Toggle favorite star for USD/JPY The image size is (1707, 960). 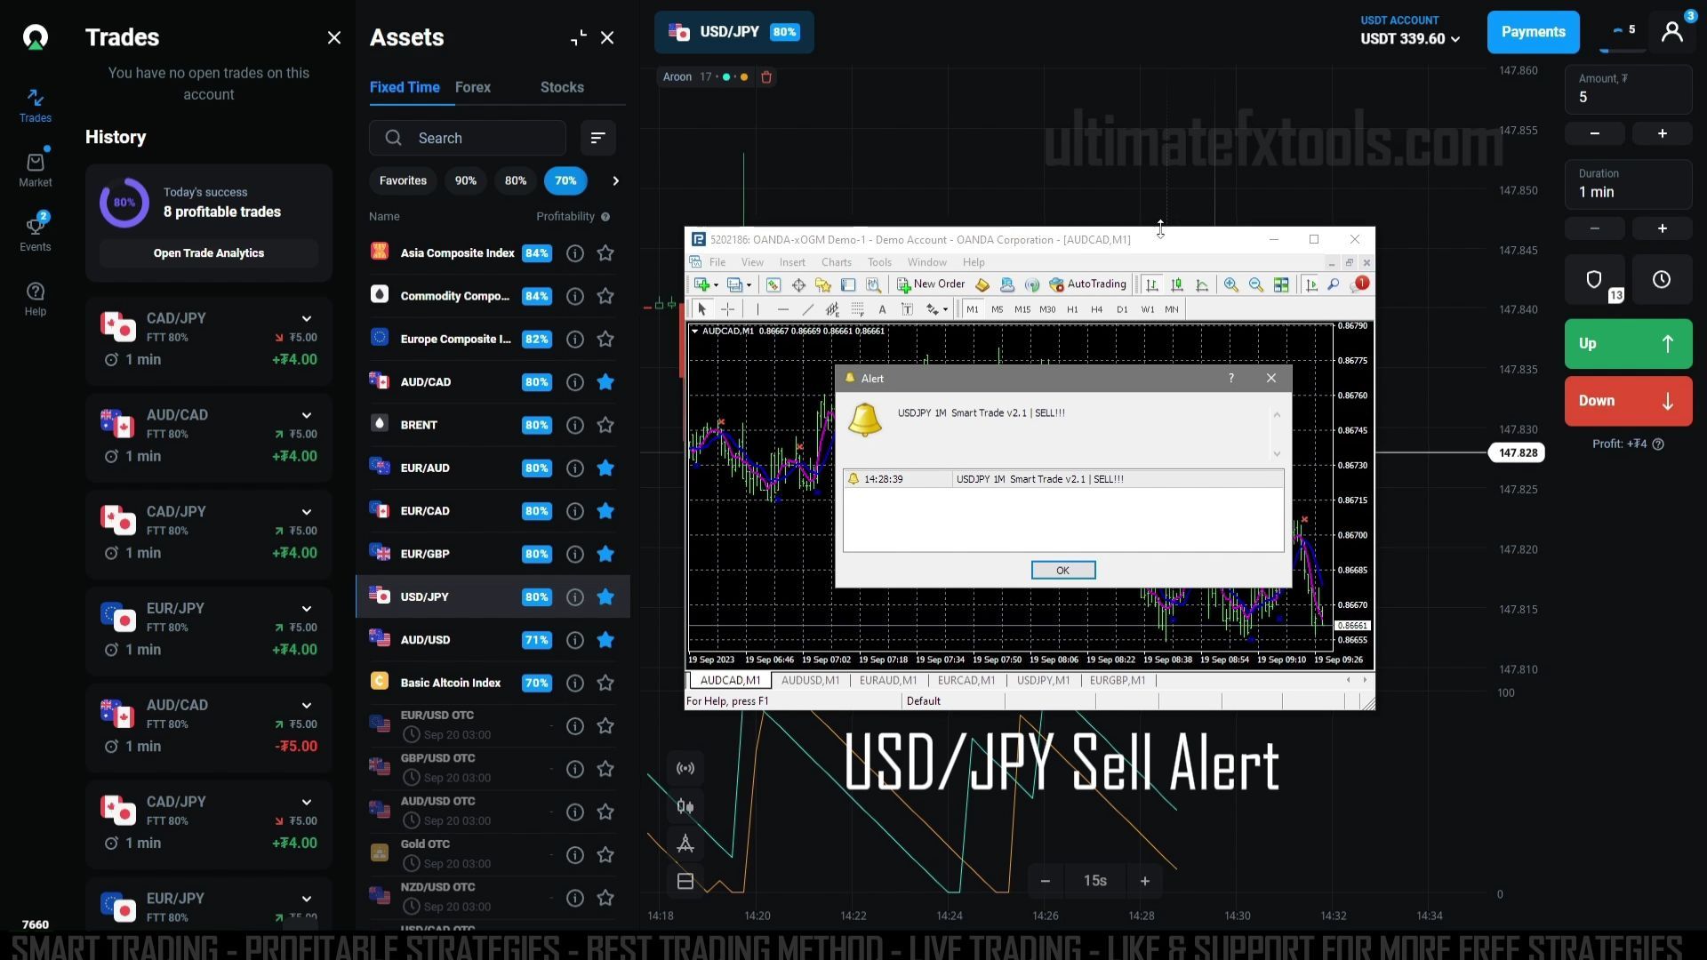(x=605, y=597)
